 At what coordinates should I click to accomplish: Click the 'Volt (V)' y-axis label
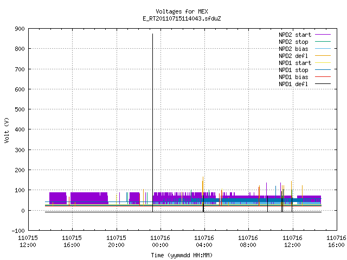[7, 130]
